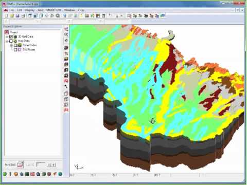Open the Display menu
This screenshot has height=185, width=247.
pos(30,10)
